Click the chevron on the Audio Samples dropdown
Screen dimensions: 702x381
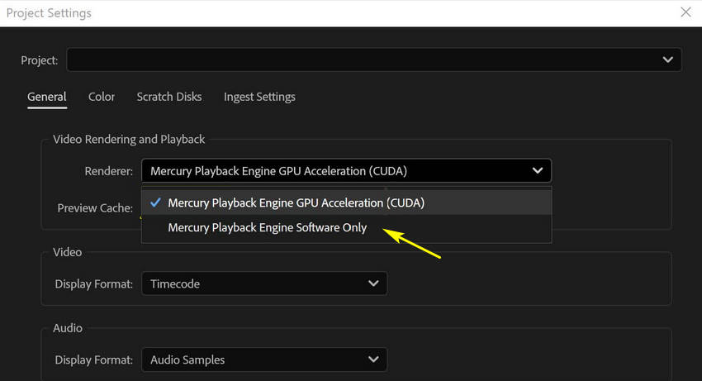click(373, 360)
